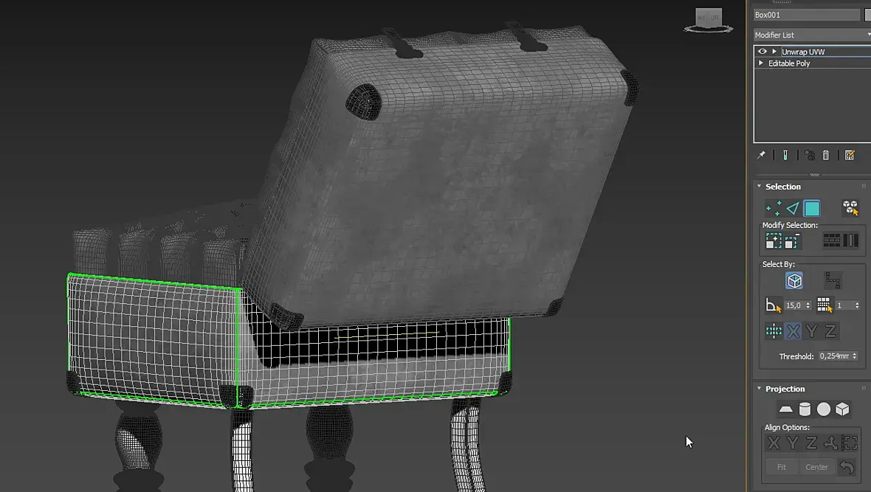The width and height of the screenshot is (871, 492).
Task: Select Edge sub-object mode icon
Action: point(793,208)
